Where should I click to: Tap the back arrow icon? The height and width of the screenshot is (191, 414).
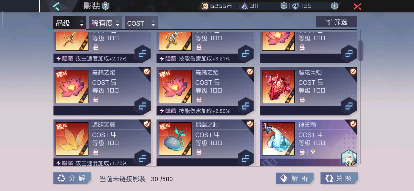(56, 6)
